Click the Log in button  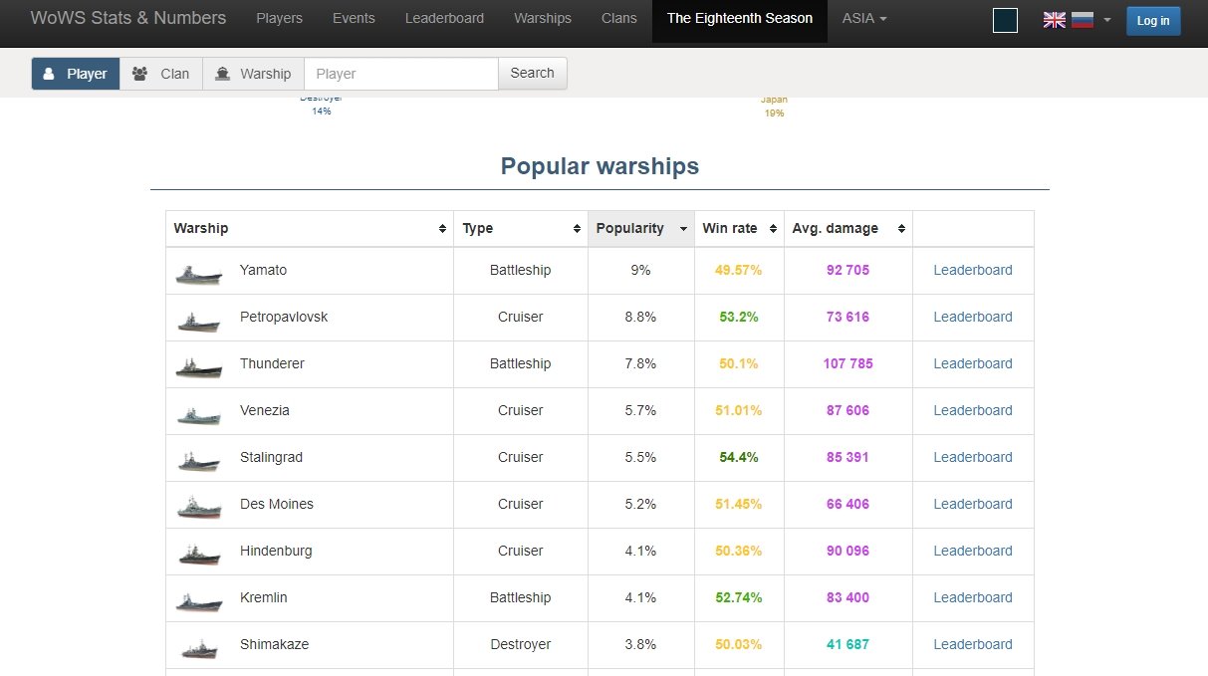coord(1153,21)
